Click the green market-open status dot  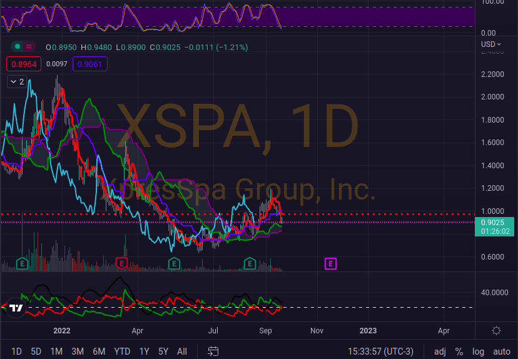[18, 46]
